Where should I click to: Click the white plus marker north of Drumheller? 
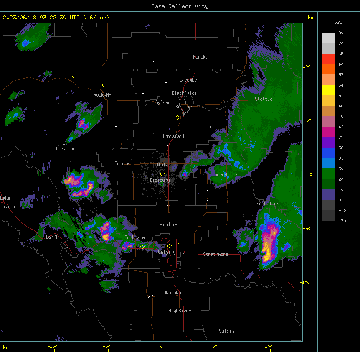click(x=256, y=157)
